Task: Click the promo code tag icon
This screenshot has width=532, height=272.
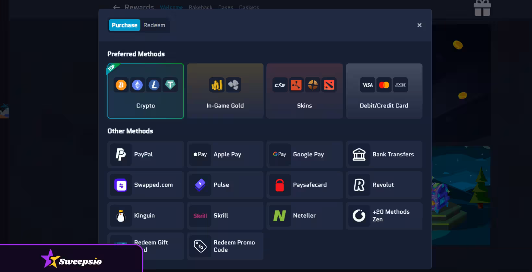Action: [200, 246]
